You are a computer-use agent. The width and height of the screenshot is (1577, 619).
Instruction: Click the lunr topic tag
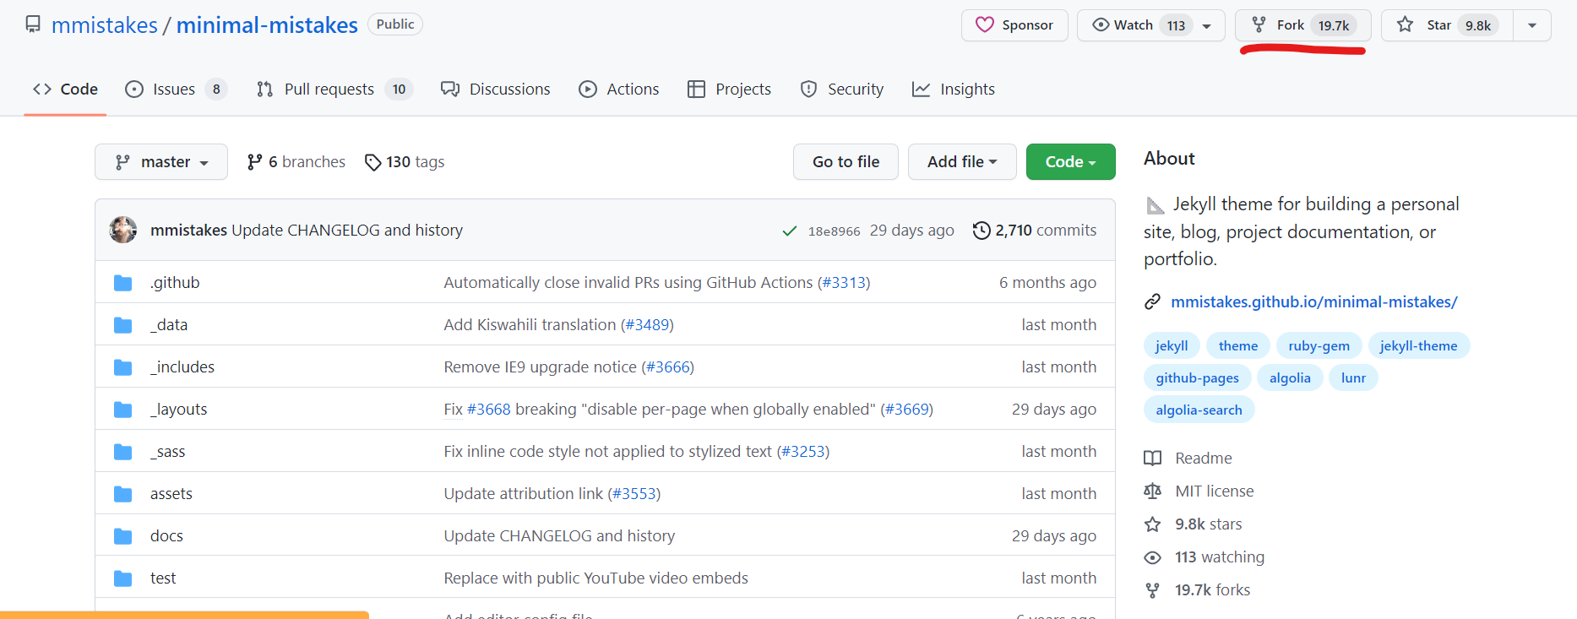point(1353,377)
